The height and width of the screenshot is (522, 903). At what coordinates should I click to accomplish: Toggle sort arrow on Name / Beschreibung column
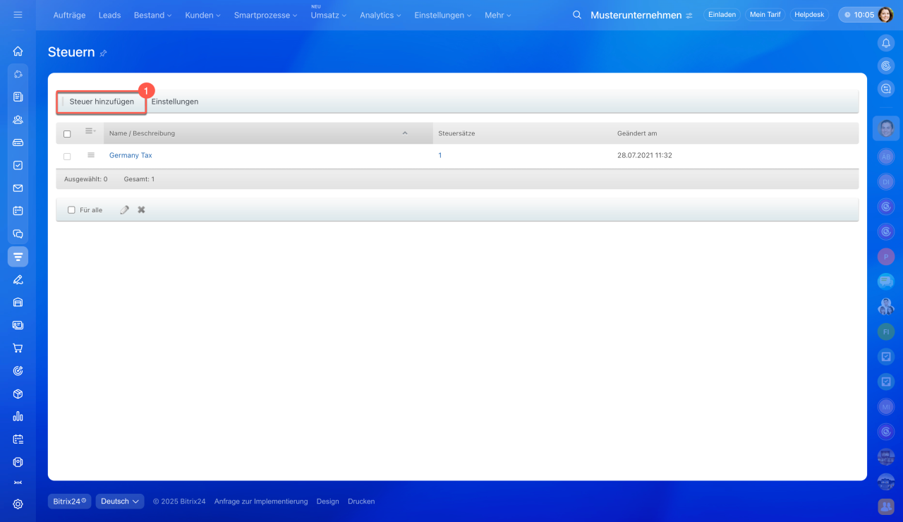coord(405,133)
